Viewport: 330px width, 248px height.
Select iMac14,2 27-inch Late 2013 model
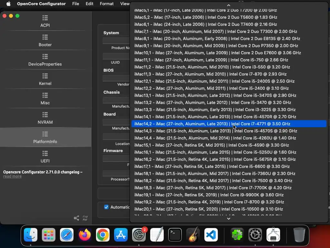[229, 124]
